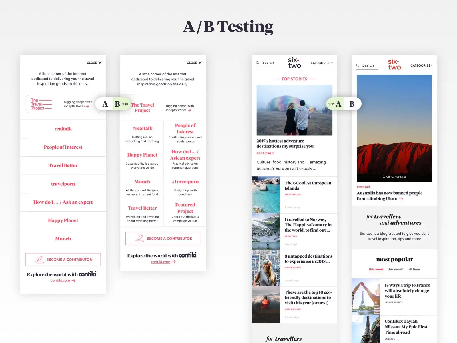The height and width of the screenshot is (343, 457).
Task: Open 'People of Interest' in variant A menu list
Action: (x=63, y=147)
